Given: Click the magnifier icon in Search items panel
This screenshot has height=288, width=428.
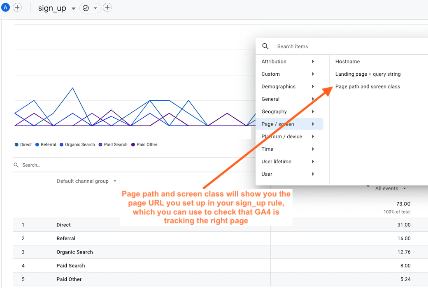Looking at the screenshot, I should [x=265, y=46].
